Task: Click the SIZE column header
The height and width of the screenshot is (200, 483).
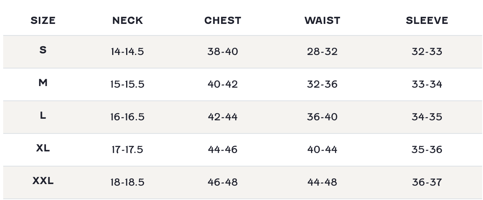Action: (x=43, y=21)
